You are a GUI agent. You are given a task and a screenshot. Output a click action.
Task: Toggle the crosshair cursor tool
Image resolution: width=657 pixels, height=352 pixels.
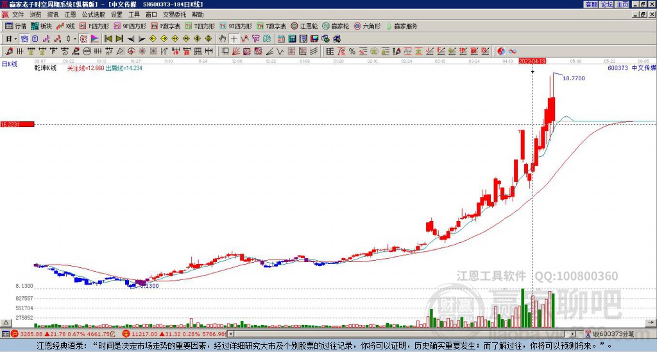(x=234, y=39)
